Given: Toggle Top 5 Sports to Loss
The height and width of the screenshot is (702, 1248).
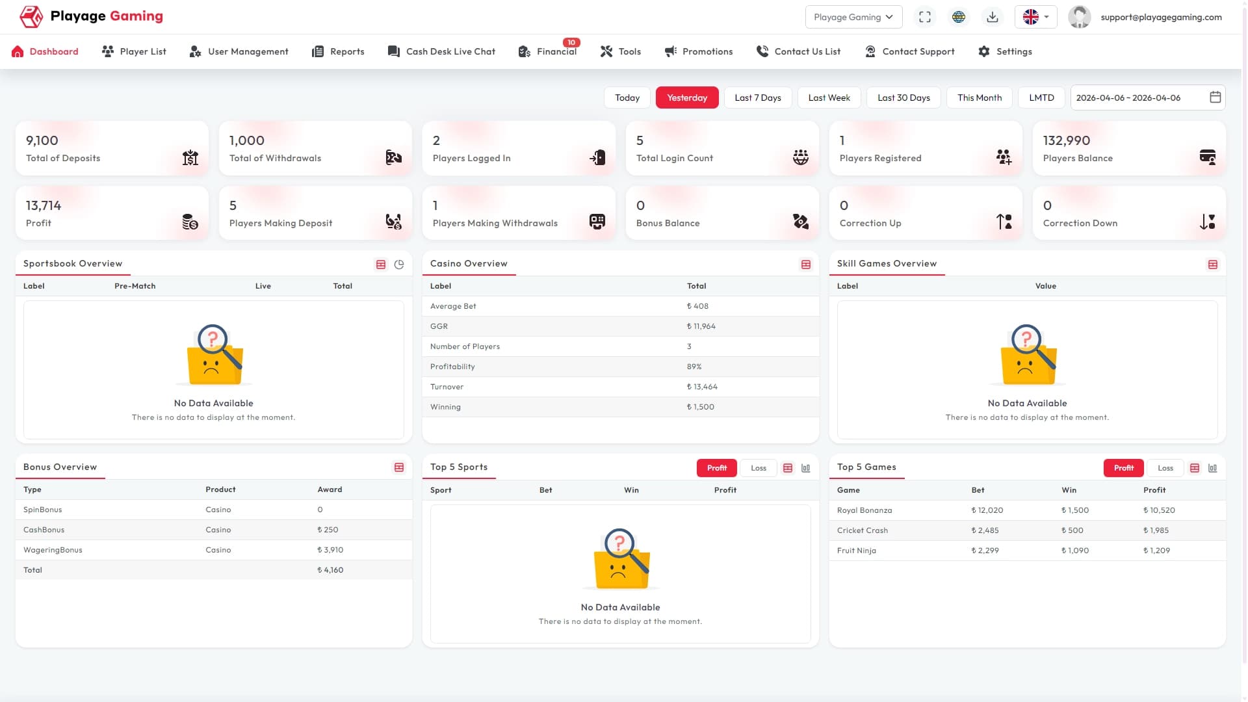Looking at the screenshot, I should coord(759,468).
